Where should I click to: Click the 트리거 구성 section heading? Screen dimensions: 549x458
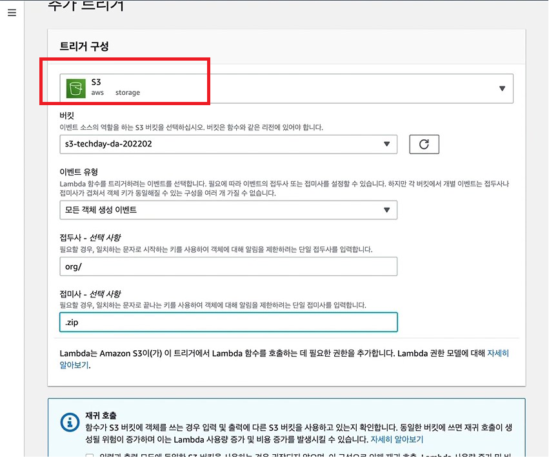coord(85,46)
